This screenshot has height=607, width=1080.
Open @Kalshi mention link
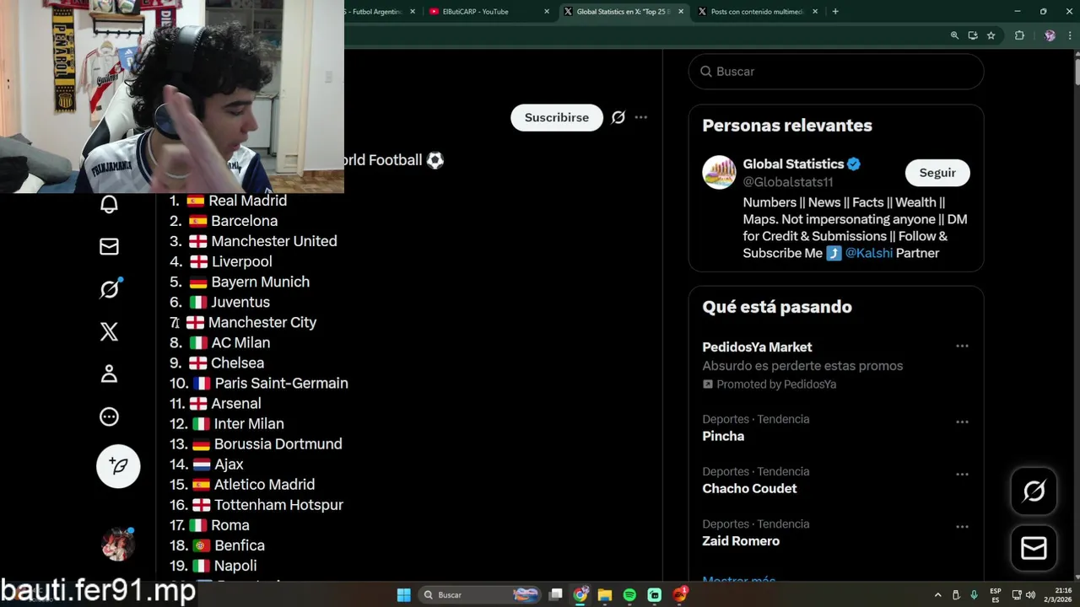pos(869,253)
